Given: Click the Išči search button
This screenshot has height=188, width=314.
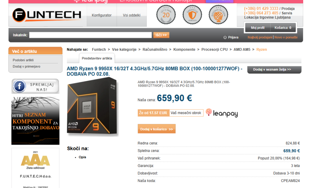Looking at the screenshot, I should pyautogui.click(x=161, y=35).
